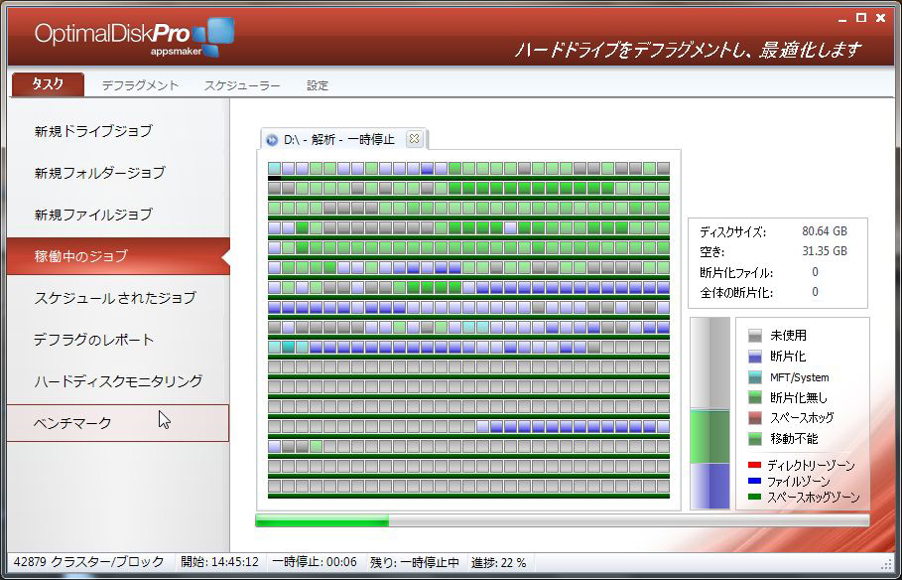Click the 空き 31.35 GB value
This screenshot has height=580, width=902.
(825, 251)
